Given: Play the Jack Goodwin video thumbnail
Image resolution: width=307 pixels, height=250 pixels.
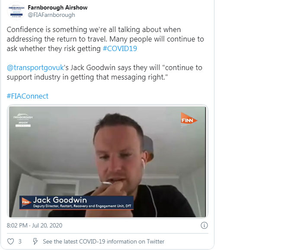Looking at the screenshot, I should tap(108, 161).
